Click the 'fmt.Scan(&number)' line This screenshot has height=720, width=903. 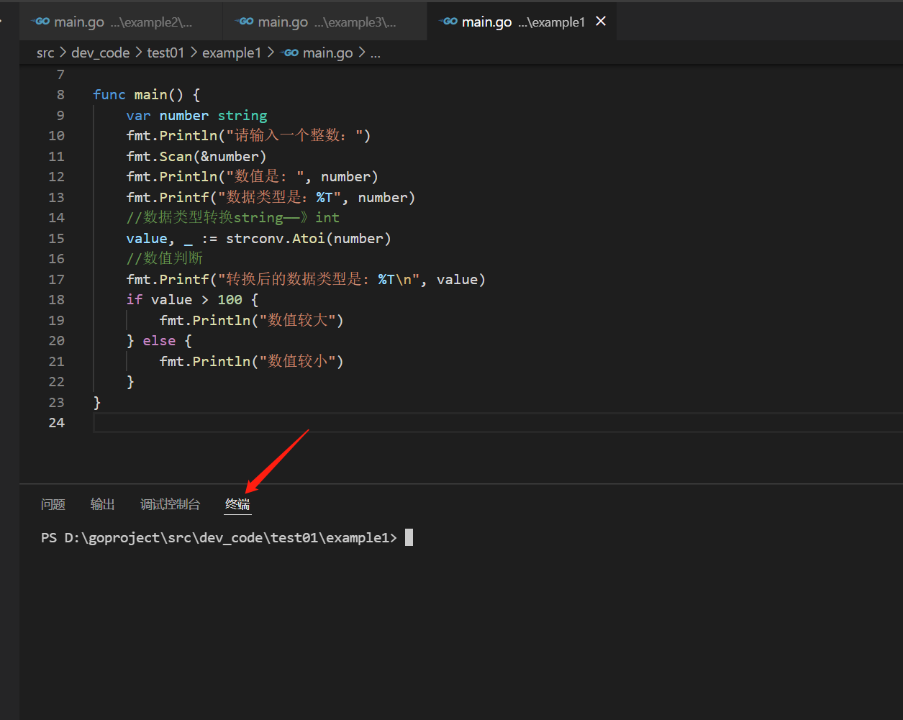tap(196, 157)
